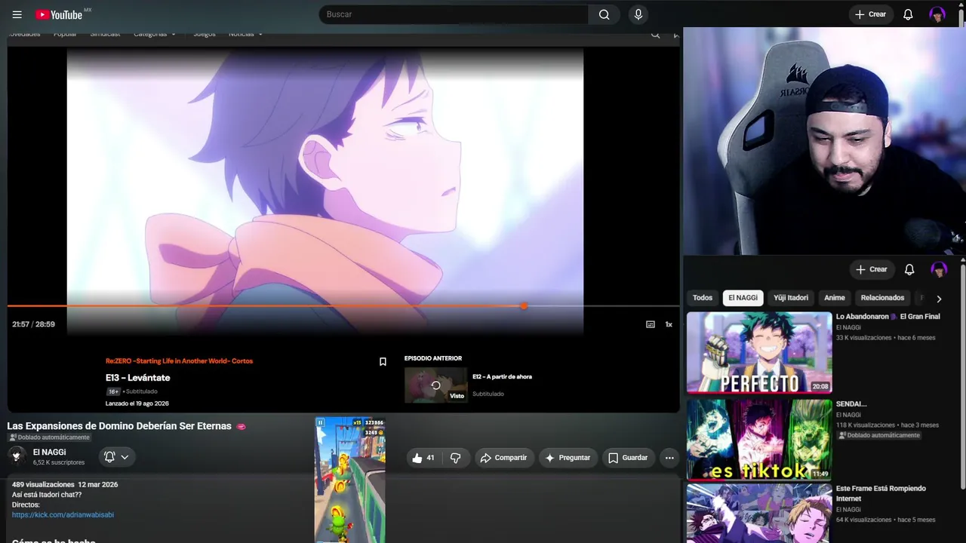The width and height of the screenshot is (966, 543).
Task: Dislike the video with thumbs down
Action: [455, 458]
